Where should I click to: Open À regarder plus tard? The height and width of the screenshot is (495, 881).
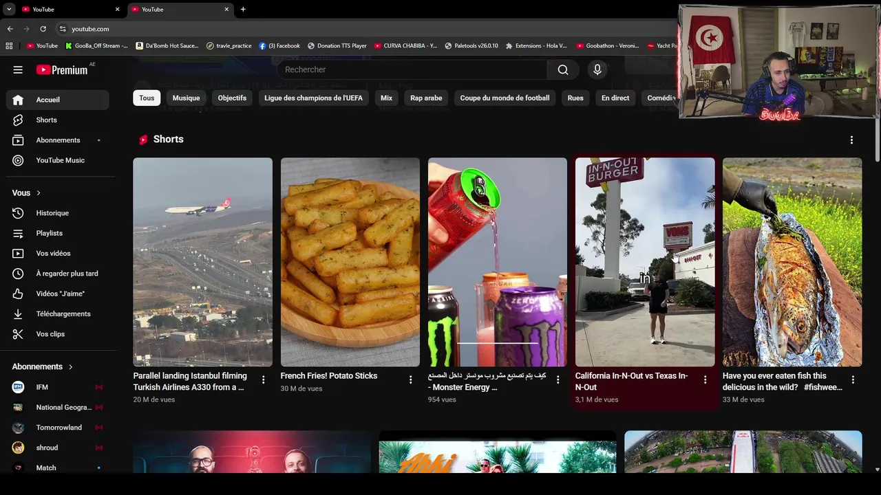click(58, 274)
